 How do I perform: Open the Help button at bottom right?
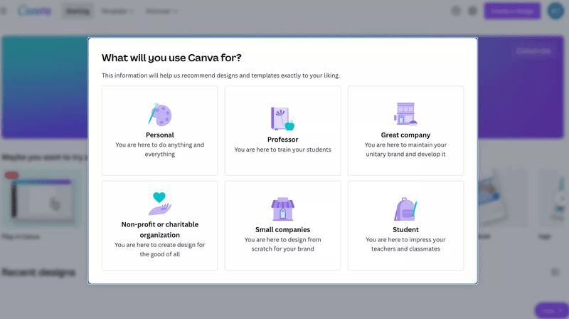click(x=548, y=310)
